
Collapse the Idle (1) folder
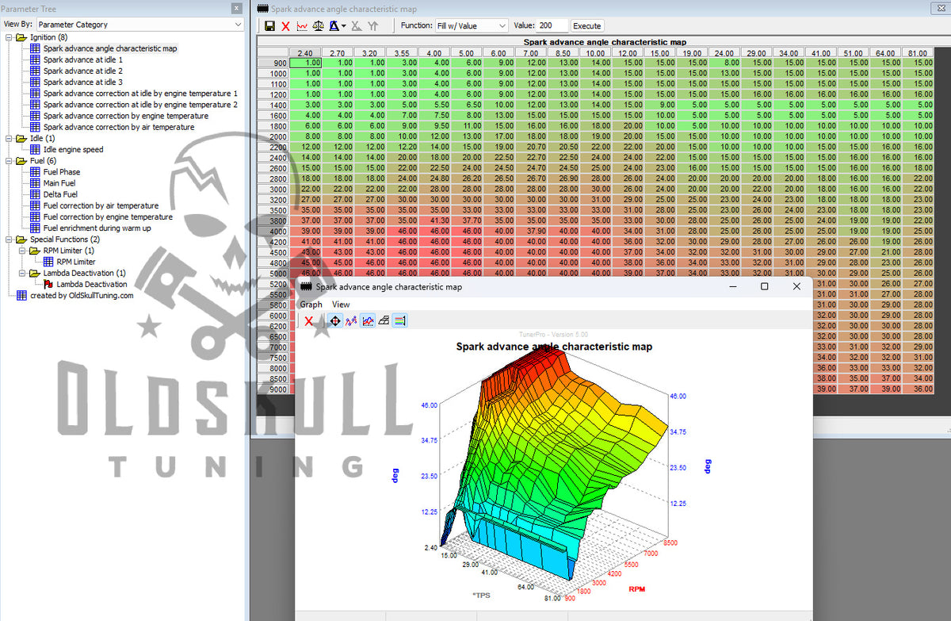point(8,138)
